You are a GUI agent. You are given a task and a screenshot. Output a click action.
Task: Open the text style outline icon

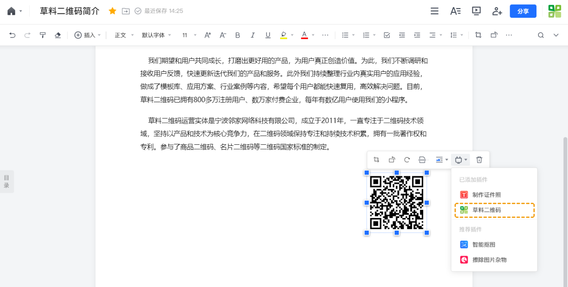tap(456, 11)
